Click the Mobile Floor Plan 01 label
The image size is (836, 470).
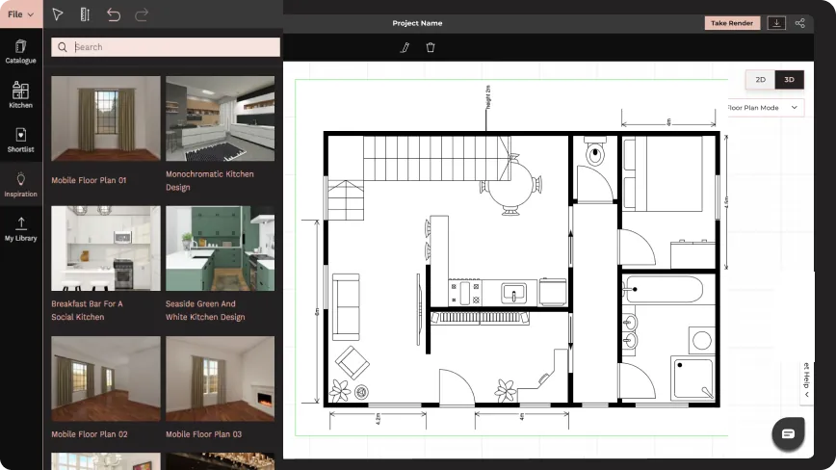pyautogui.click(x=89, y=180)
